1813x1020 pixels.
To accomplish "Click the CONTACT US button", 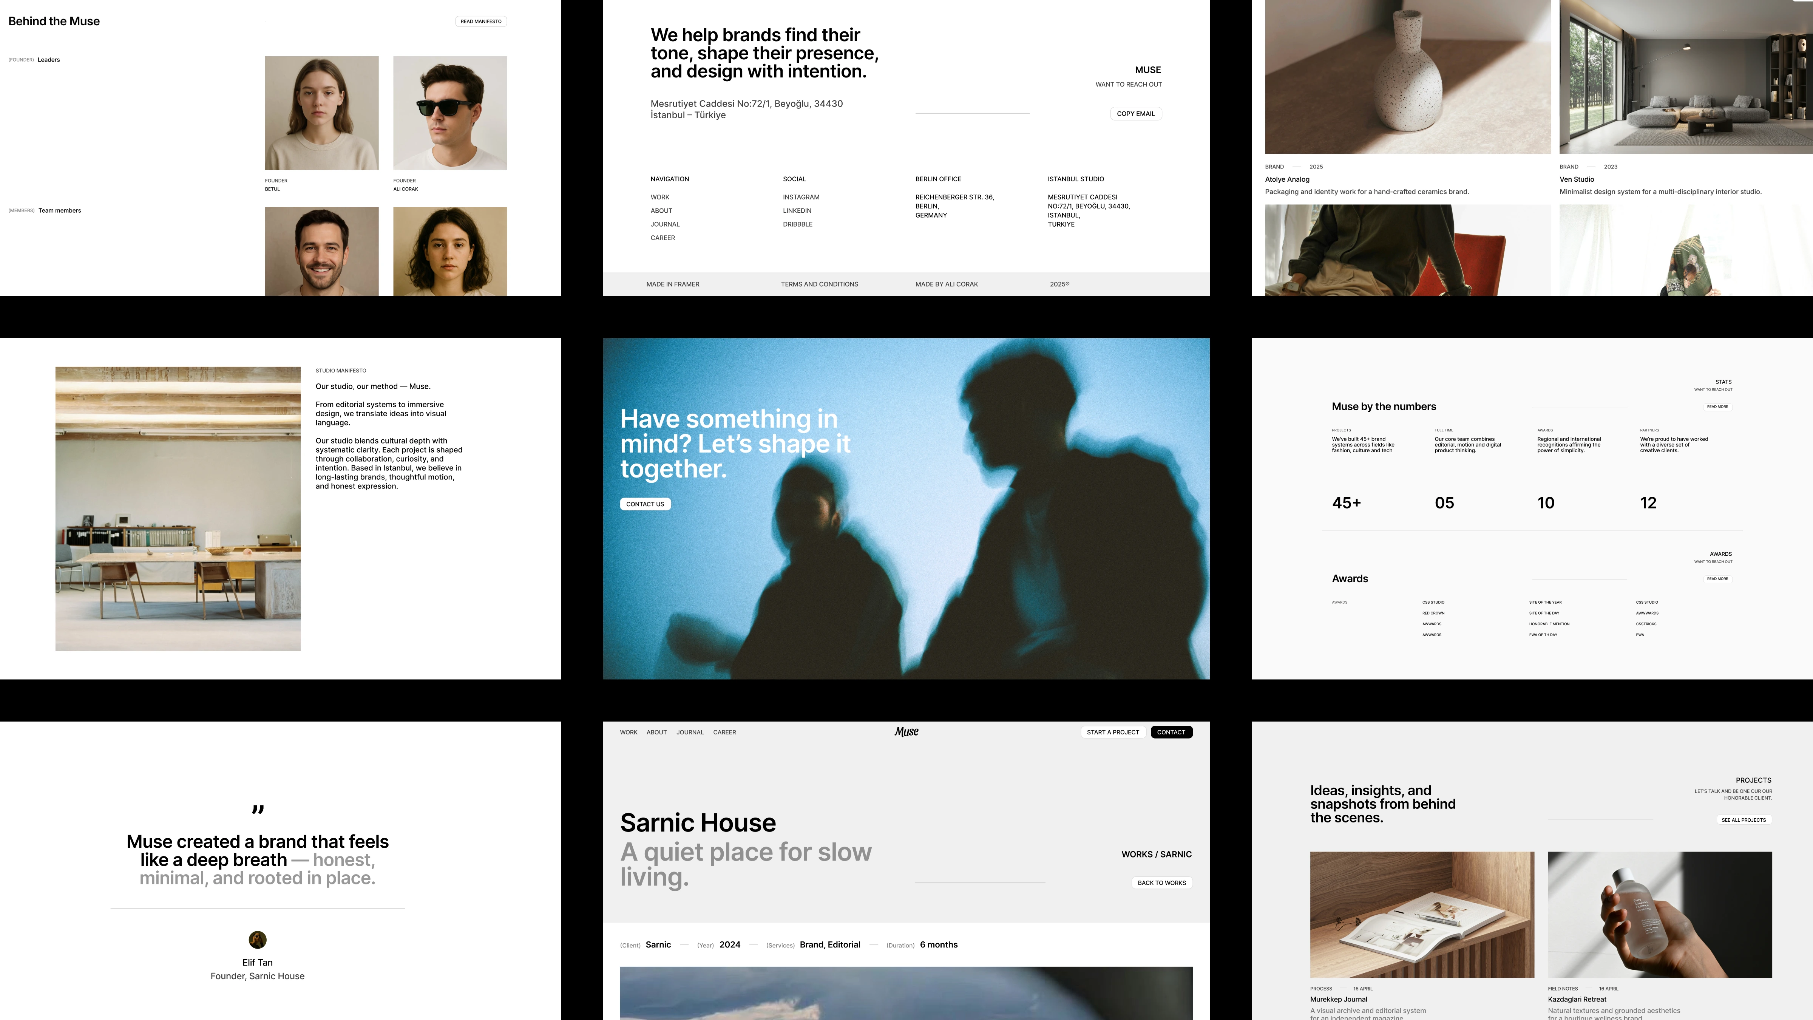I will coord(645,504).
